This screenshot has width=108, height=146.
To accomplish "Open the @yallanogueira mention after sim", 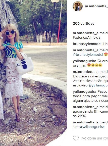I will pos(92,127).
